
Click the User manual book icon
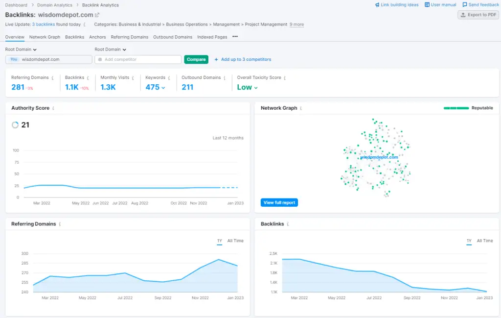[x=427, y=5]
